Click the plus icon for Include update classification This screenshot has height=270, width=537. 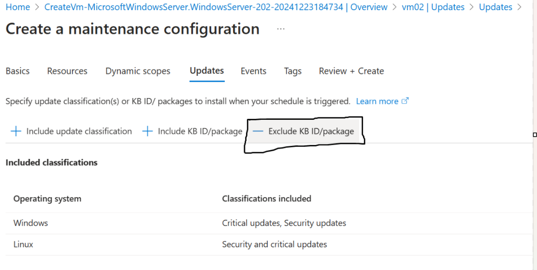click(16, 131)
